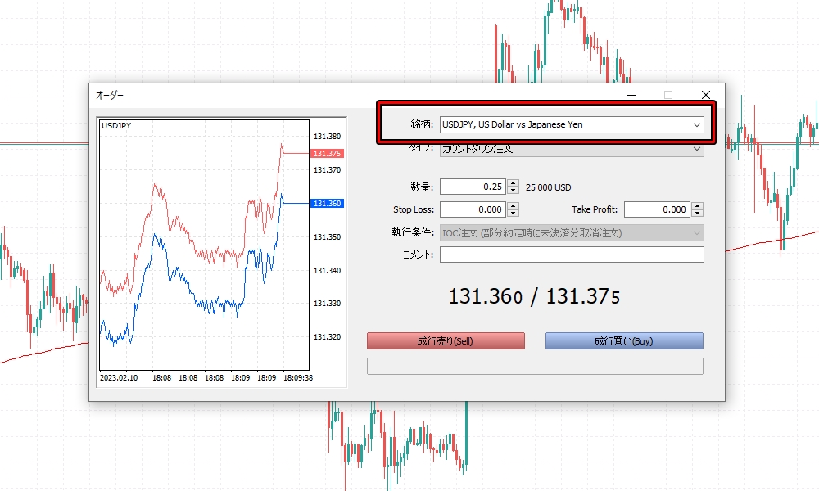Decrease 数量 volume with the down arrow
Viewport: 819px width, 491px height.
click(513, 191)
